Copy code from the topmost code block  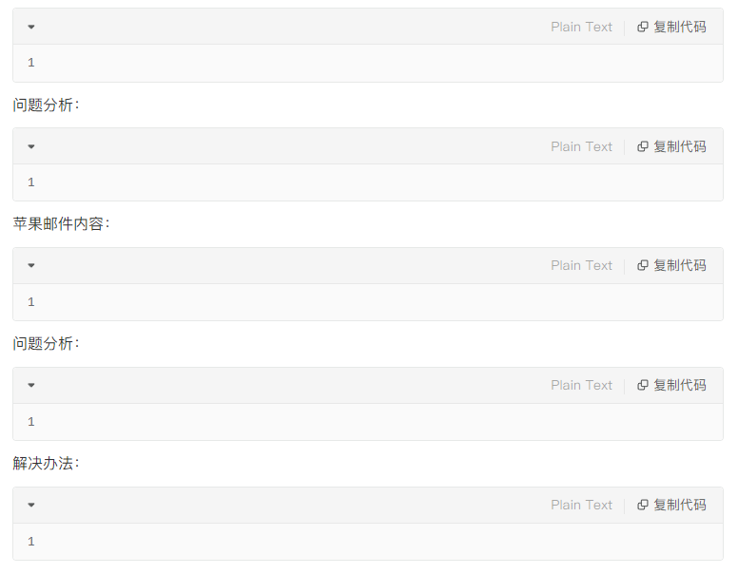coord(671,27)
